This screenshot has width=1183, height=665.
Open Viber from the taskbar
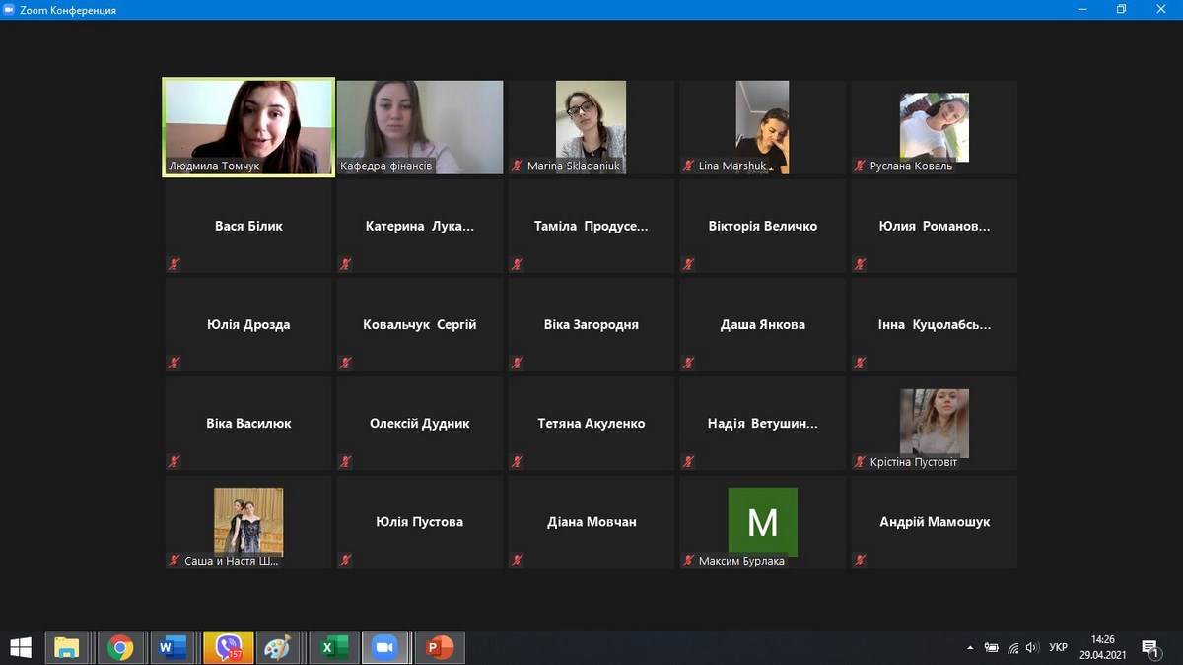point(228,647)
